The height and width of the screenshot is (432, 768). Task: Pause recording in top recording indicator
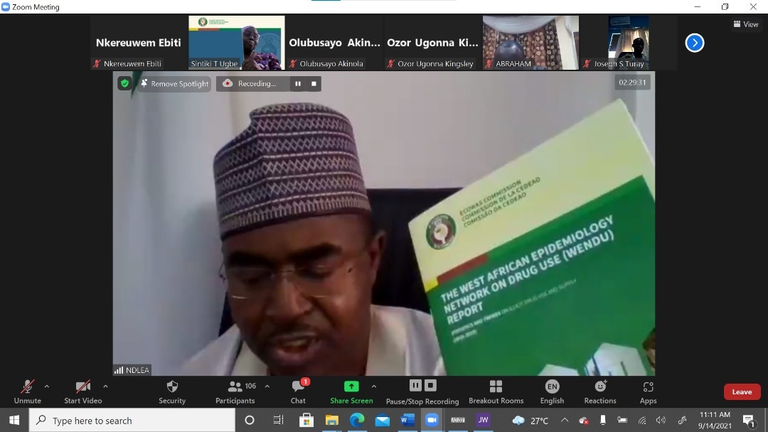point(298,84)
